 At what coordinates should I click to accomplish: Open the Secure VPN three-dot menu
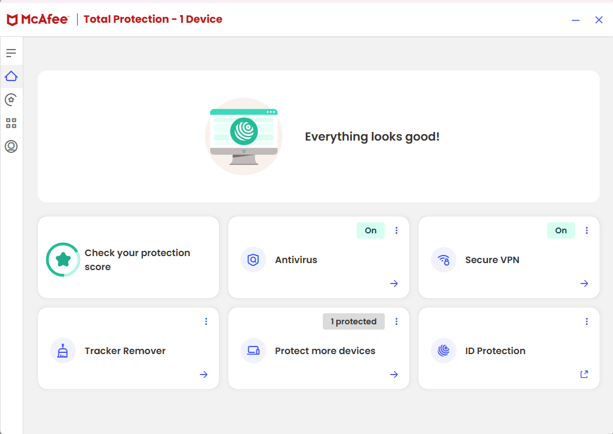coord(587,230)
